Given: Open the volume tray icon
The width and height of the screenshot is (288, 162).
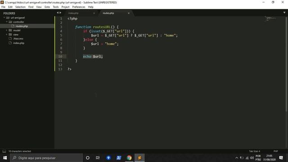Looking at the screenshot, I should tap(252, 158).
